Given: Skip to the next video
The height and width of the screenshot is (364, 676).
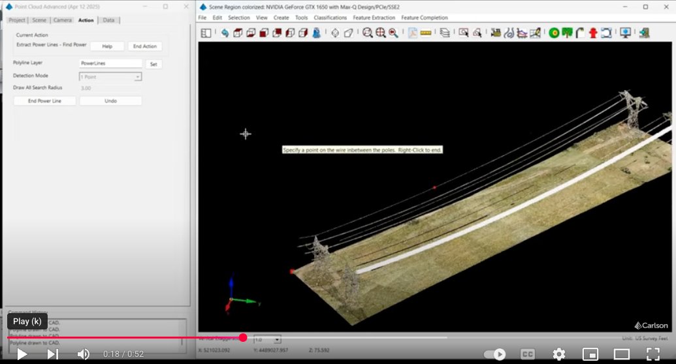Looking at the screenshot, I should [53, 354].
